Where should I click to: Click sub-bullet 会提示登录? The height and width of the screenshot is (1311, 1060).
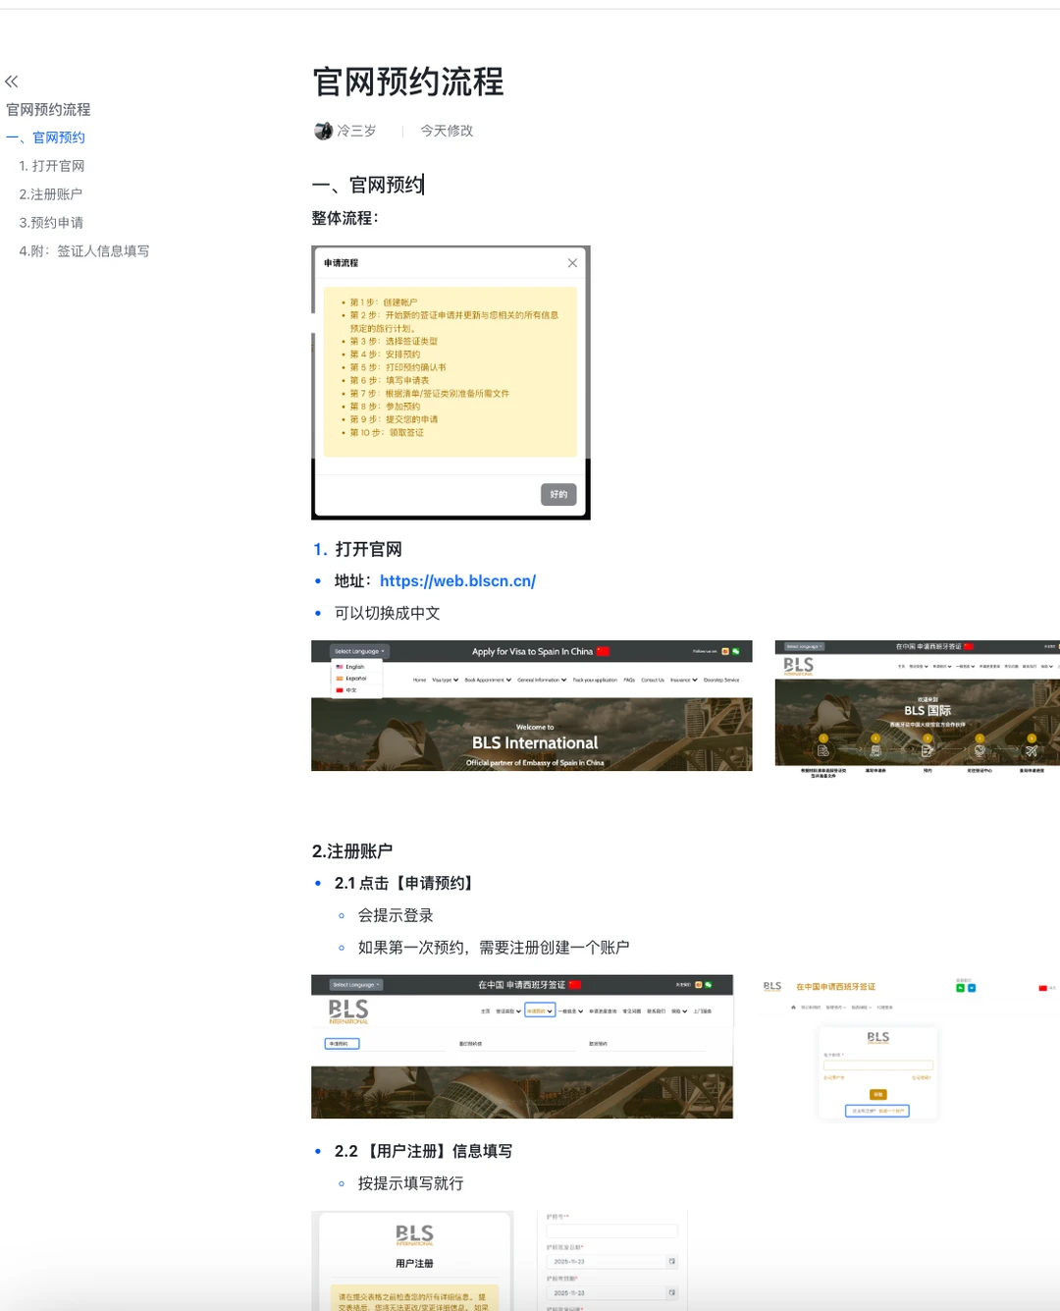point(396,915)
